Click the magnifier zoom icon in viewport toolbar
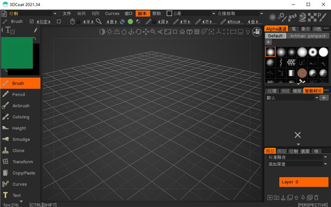Image resolution: width=331 pixels, height=207 pixels. point(153,32)
